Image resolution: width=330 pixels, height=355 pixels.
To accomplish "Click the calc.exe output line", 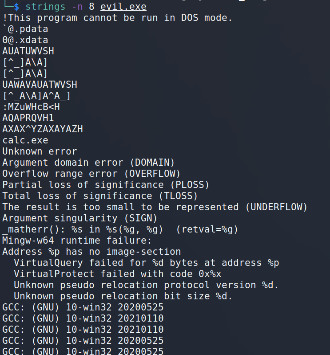I will point(25,140).
